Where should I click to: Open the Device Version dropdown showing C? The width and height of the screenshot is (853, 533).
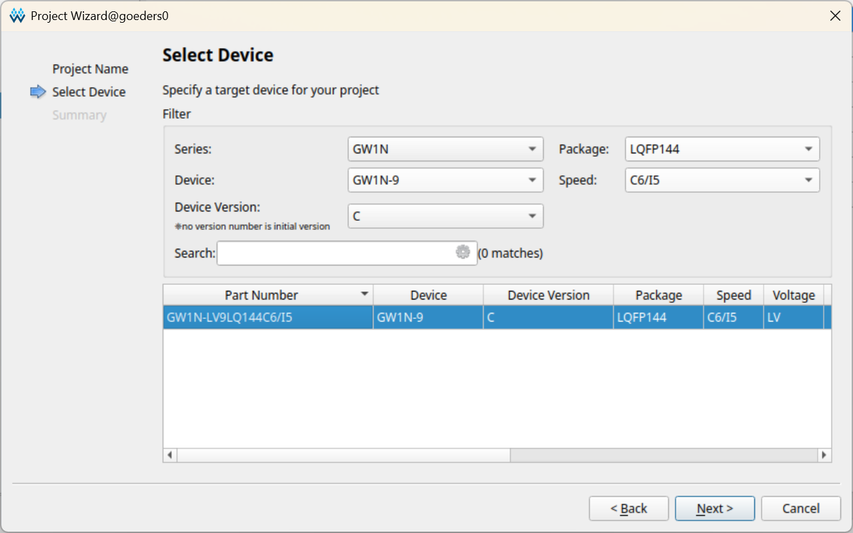(x=446, y=216)
